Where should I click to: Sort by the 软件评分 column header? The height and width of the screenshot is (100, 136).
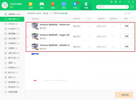[77, 19]
